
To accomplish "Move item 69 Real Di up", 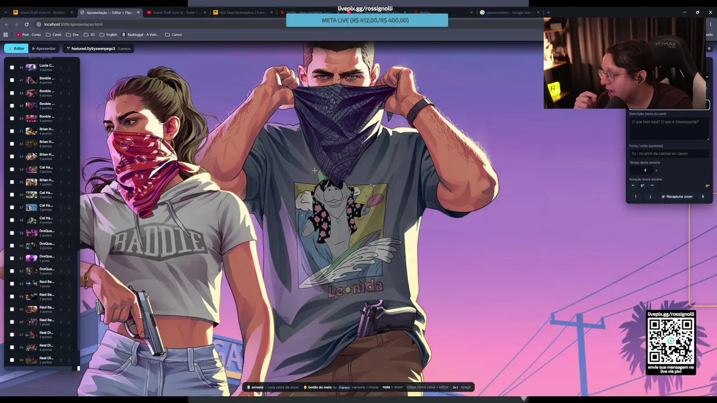I will (62, 360).
